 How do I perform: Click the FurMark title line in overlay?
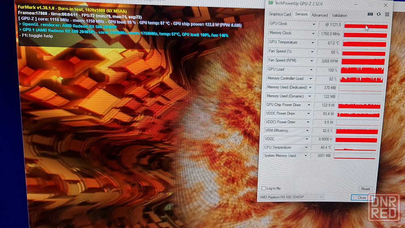click(x=72, y=9)
